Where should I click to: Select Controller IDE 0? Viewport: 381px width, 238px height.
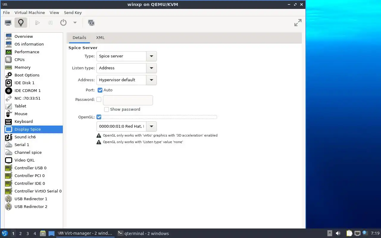(34, 183)
